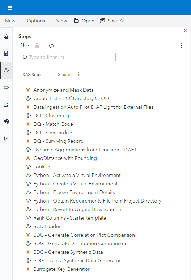Click the folder icon beside Open

77,21
